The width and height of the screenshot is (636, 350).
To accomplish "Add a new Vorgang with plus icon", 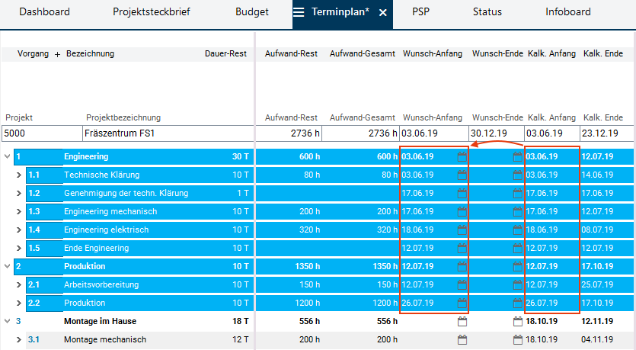I will pyautogui.click(x=57, y=54).
